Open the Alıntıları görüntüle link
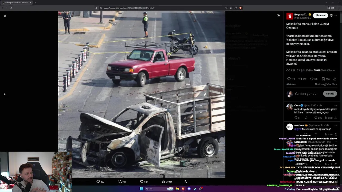This screenshot has height=192, width=342. [326, 84]
